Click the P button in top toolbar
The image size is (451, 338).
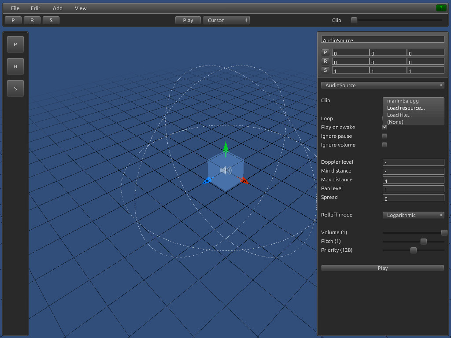pos(13,20)
